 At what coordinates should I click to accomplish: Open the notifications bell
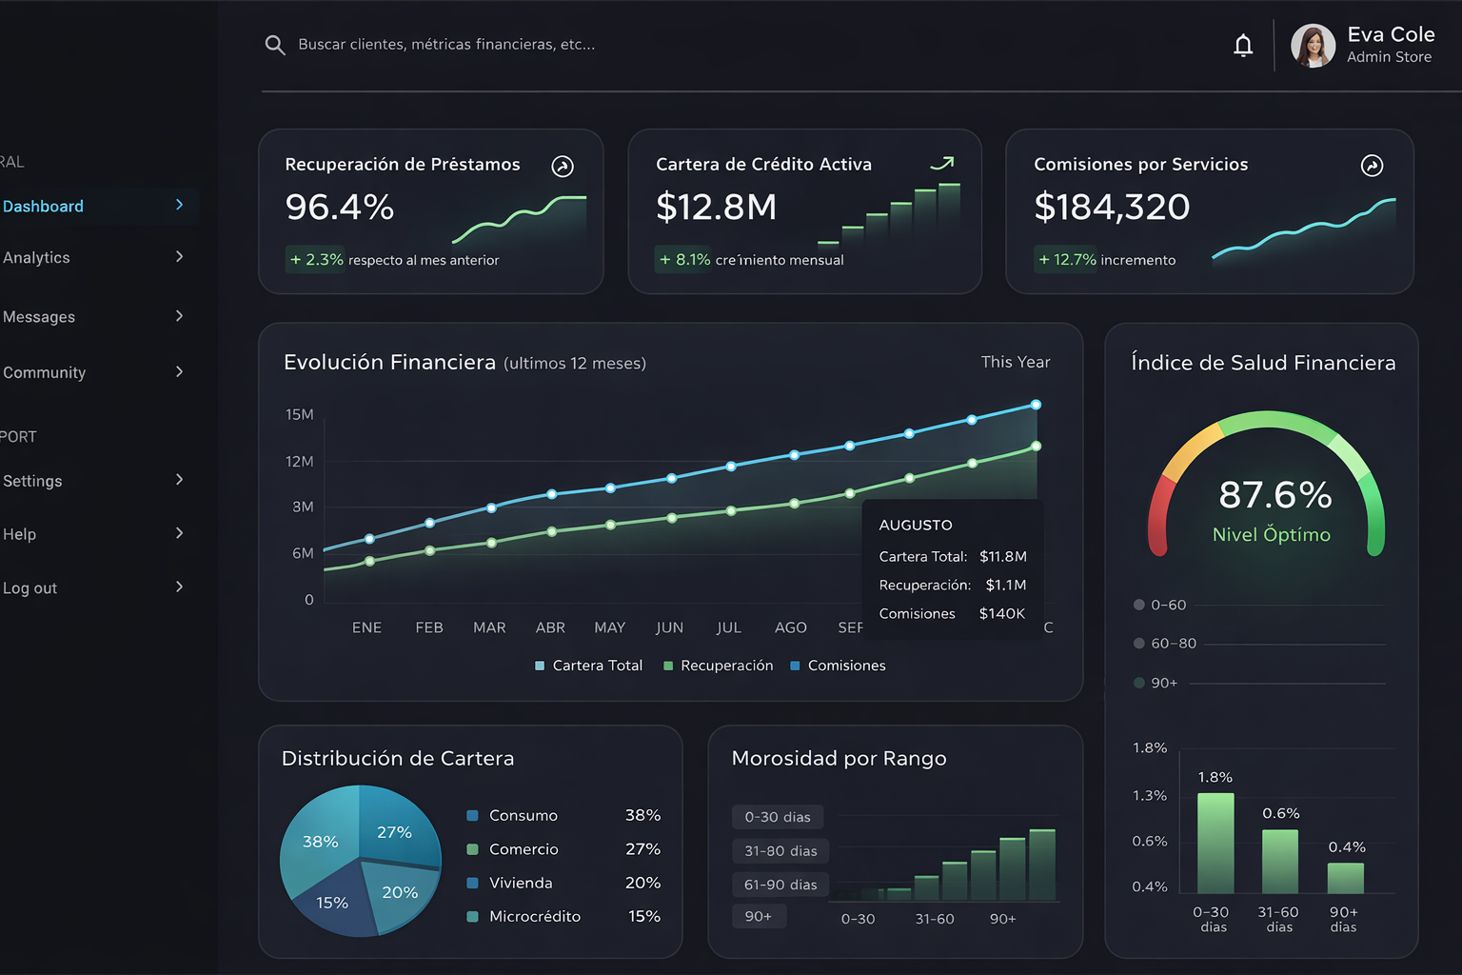point(1243,45)
